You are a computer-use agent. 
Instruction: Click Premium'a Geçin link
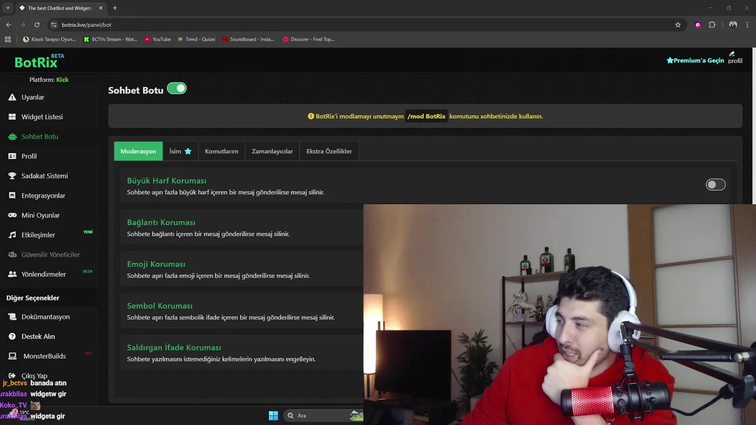(x=695, y=61)
